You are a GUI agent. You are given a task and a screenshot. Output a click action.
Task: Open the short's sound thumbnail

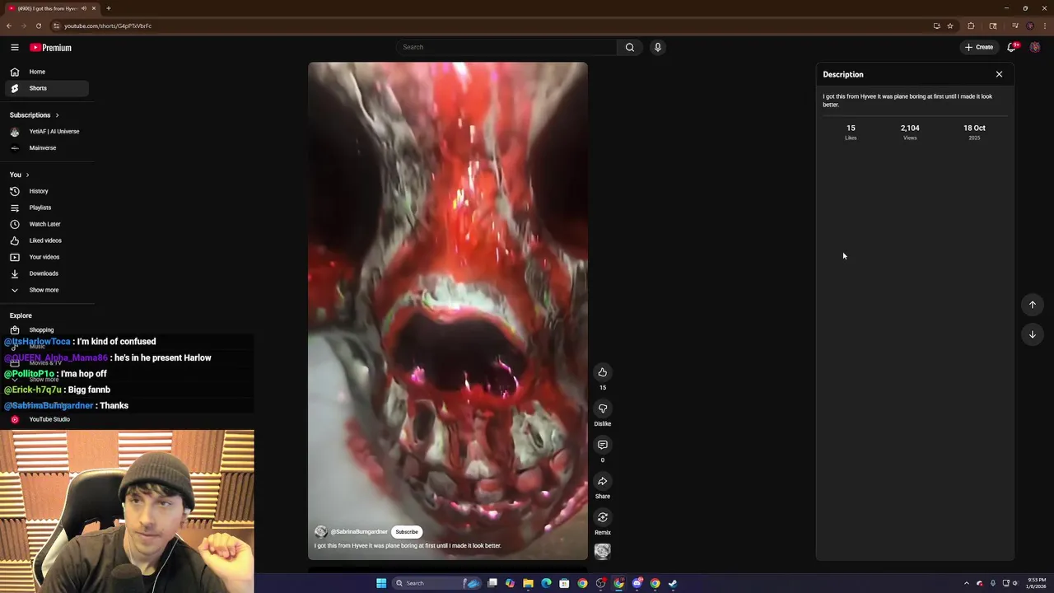(x=603, y=551)
